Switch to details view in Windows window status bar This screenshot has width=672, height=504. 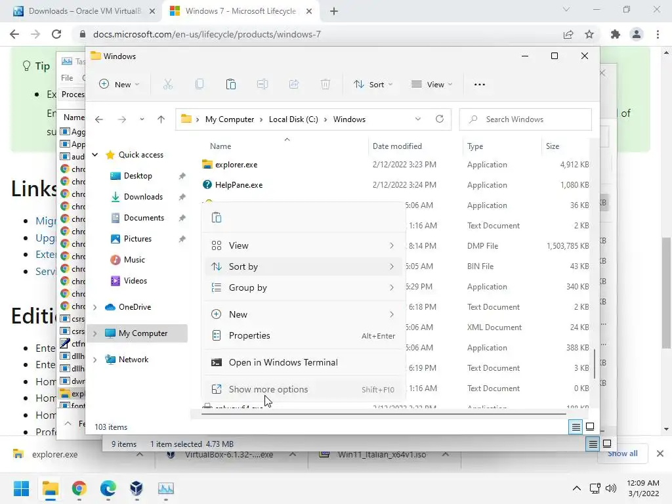[x=576, y=427]
